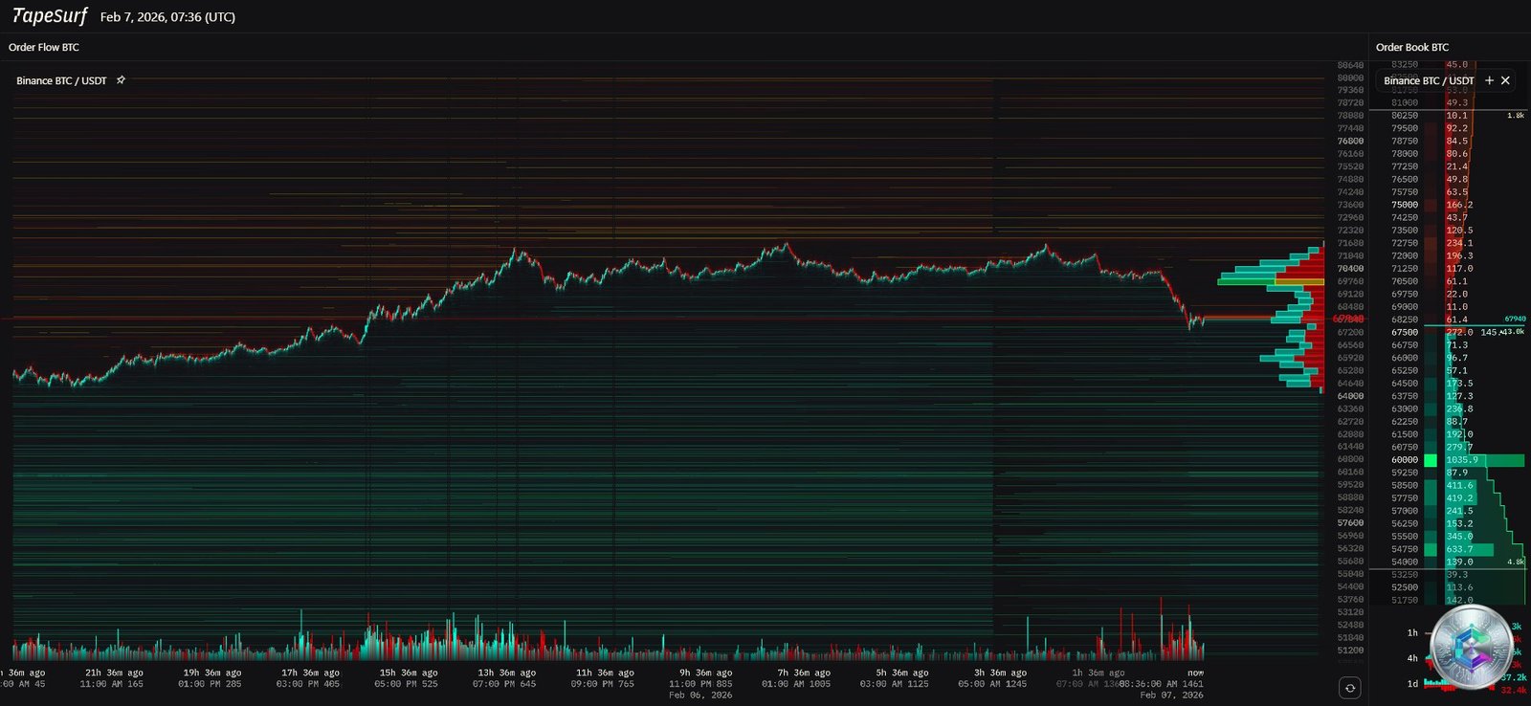This screenshot has height=706, width=1531.
Task: Open the chart's Binance BTC / USDT label
Action: pos(61,80)
